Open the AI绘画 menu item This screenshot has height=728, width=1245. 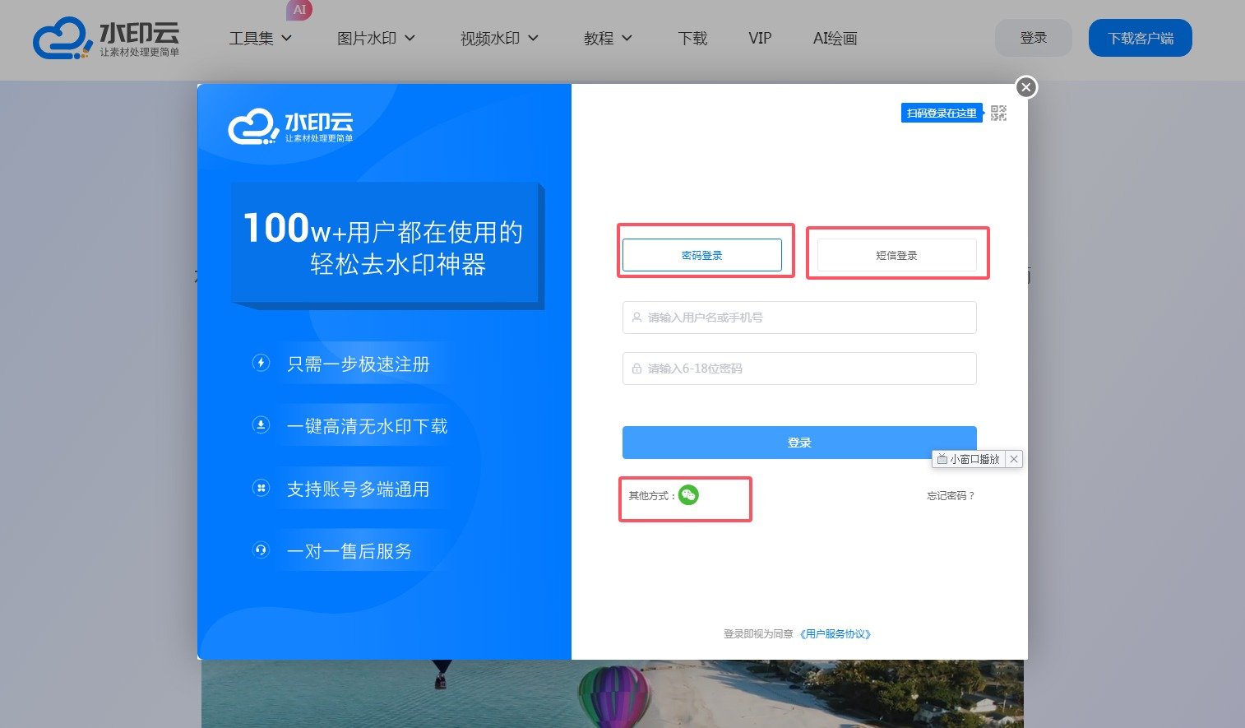[835, 39]
